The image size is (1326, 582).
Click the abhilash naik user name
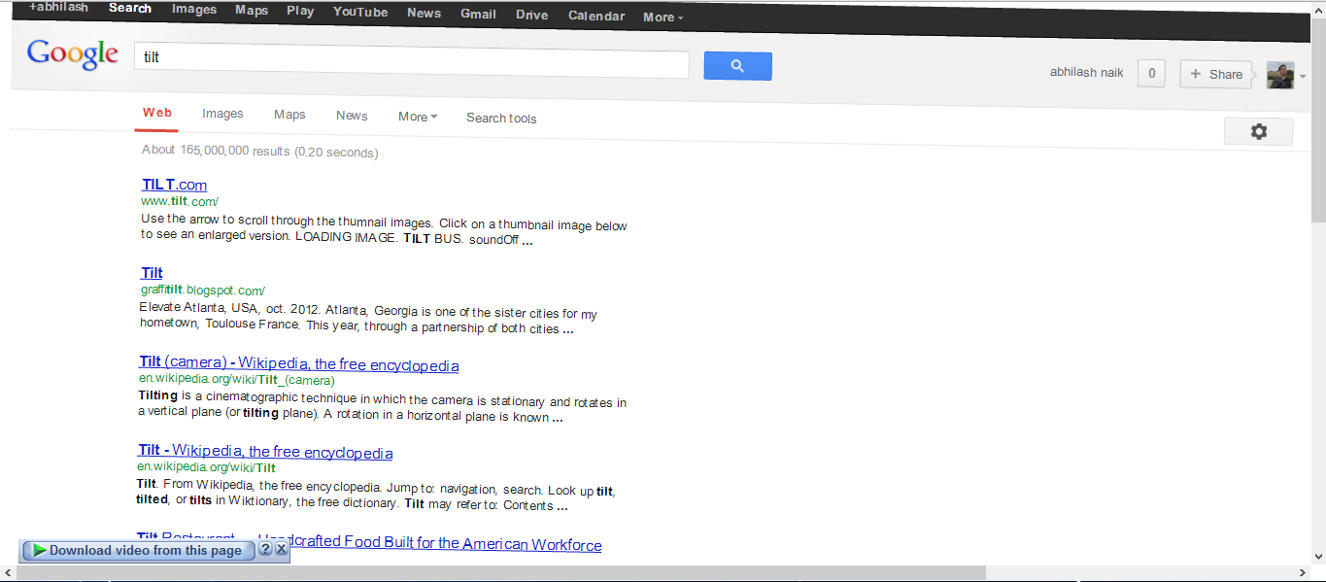point(1087,72)
